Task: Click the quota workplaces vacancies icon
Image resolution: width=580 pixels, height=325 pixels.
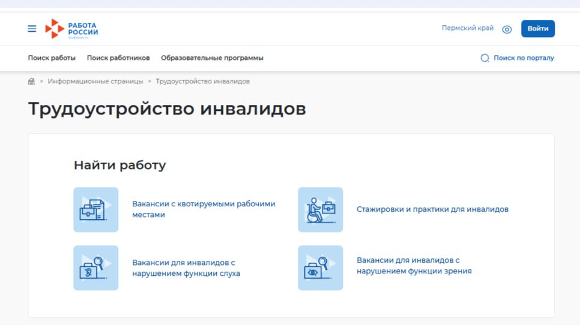Action: tap(96, 210)
